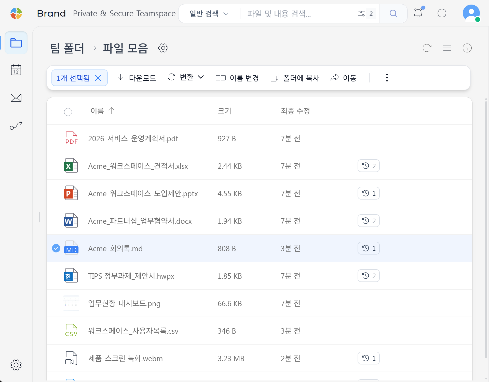Click the vertical scrollbar of file list
The width and height of the screenshot is (489, 382).
point(486,229)
